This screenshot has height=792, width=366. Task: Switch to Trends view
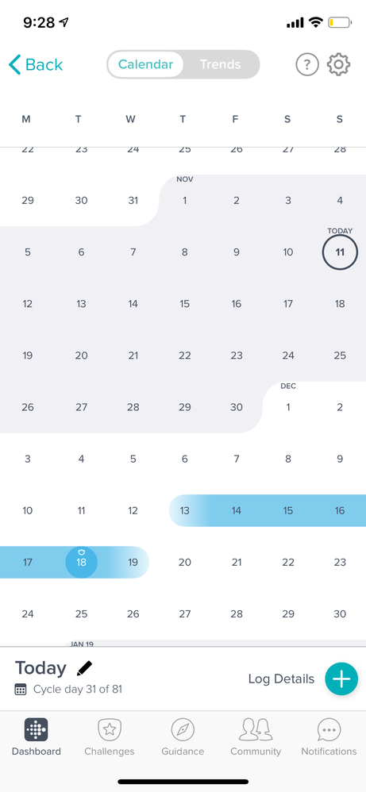coord(221,64)
